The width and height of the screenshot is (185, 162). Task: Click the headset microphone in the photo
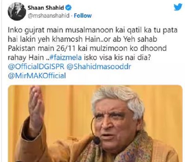(96, 140)
